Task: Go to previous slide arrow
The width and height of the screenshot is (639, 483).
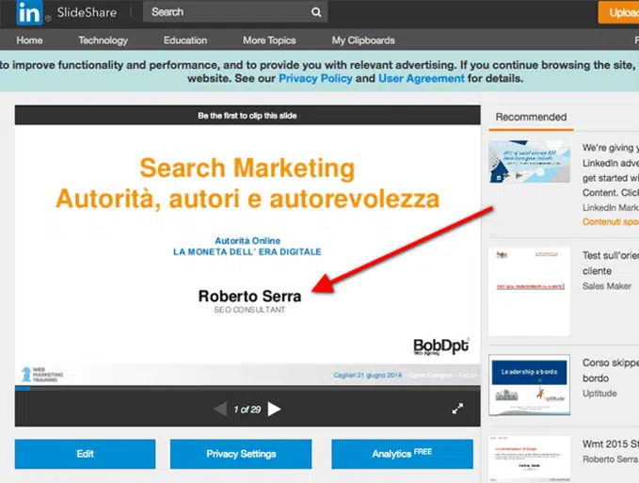Action: [x=220, y=410]
